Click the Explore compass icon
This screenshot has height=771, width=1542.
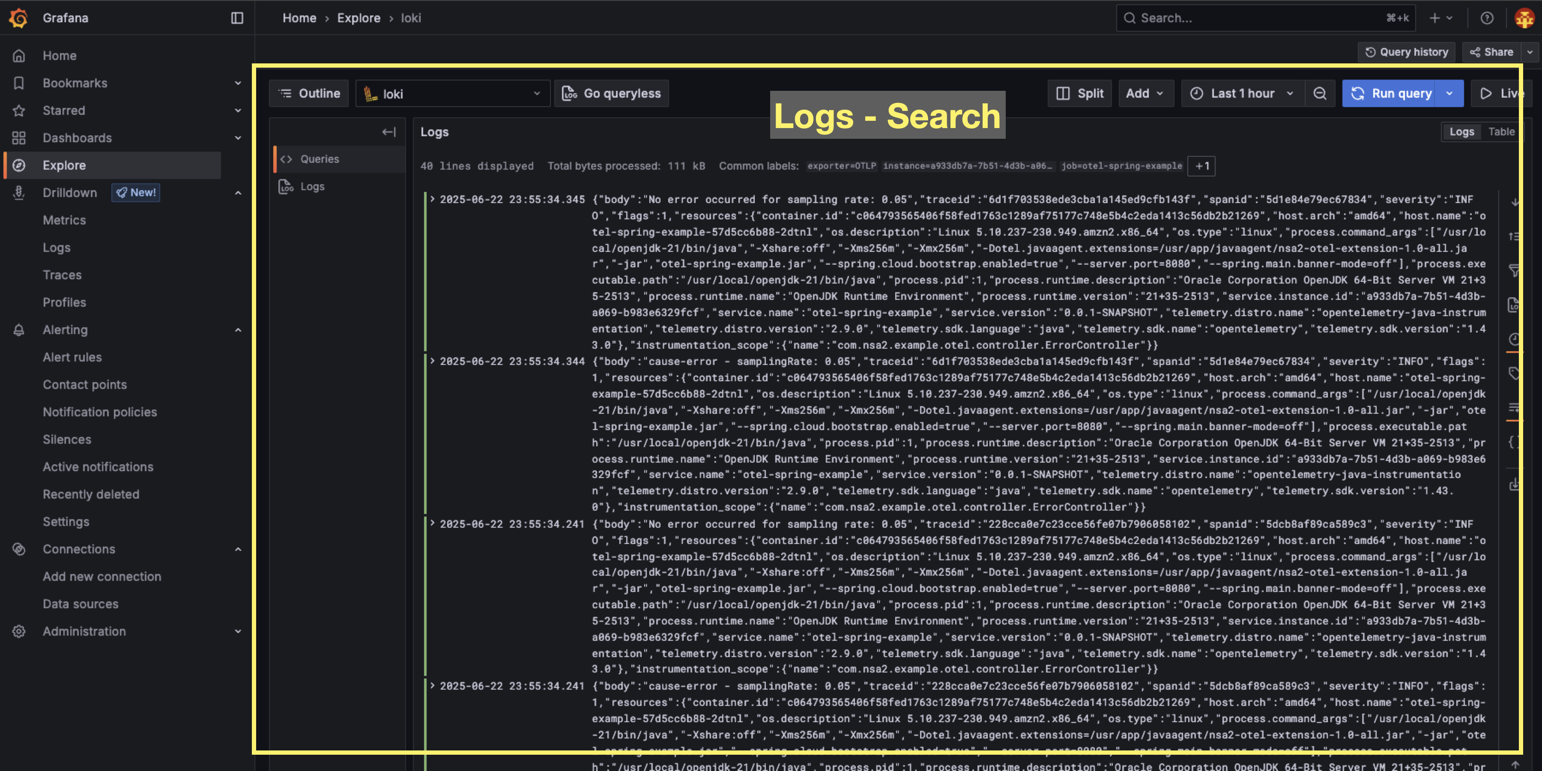point(18,165)
